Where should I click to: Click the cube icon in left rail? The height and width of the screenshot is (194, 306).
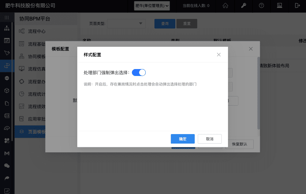click(7, 91)
